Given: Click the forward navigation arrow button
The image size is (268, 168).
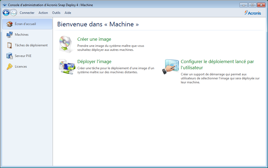Looking at the screenshot, I should click(14, 13).
